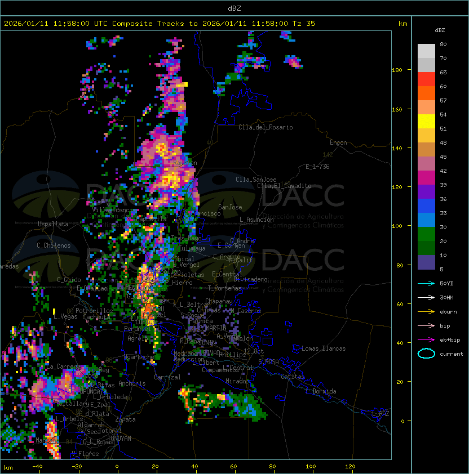Screen dimensions: 469x474
Task: Select the slate 5-10 dBZ swatch
Action: (426, 262)
